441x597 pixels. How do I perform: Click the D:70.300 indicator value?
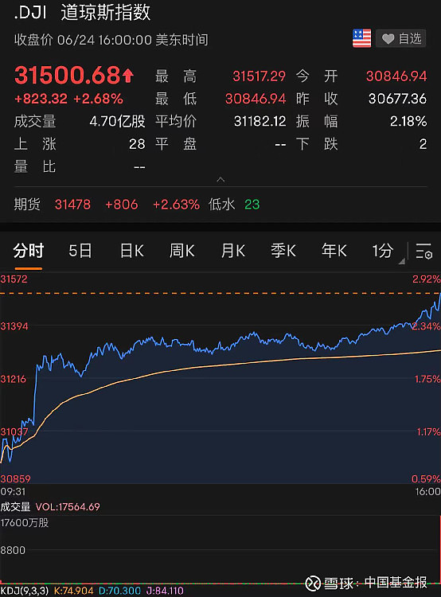(x=119, y=591)
